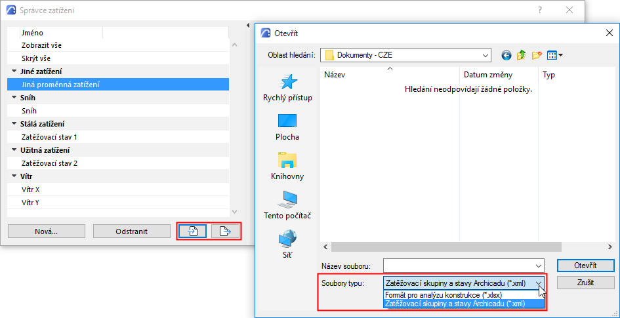Viewport: 620px width, 318px height.
Task: Go back with the blue arrow icon
Action: click(506, 55)
